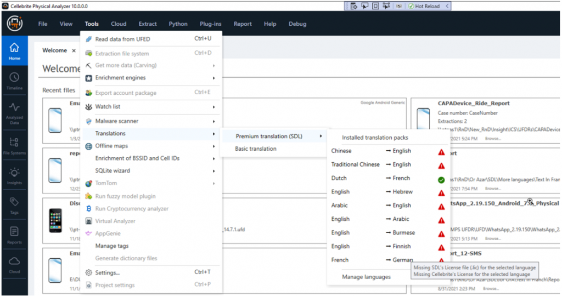Open the Plug-ins menu
Image resolution: width=562 pixels, height=296 pixels.
coord(210,24)
